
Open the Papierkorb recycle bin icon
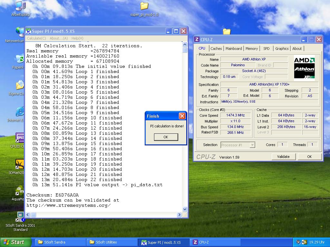20,59
